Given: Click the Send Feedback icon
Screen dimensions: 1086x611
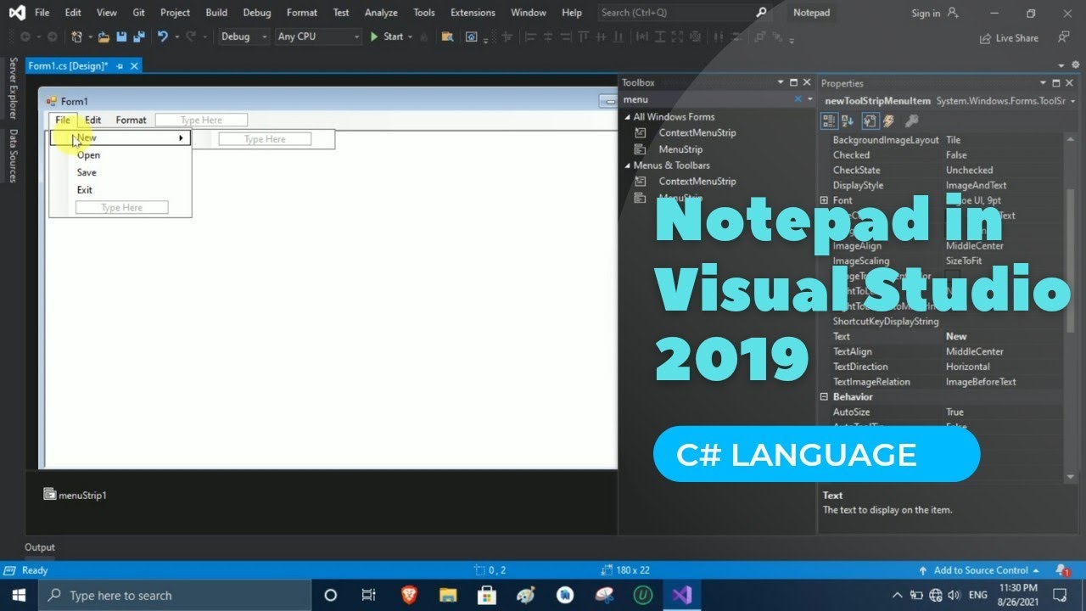Looking at the screenshot, I should click(1063, 37).
